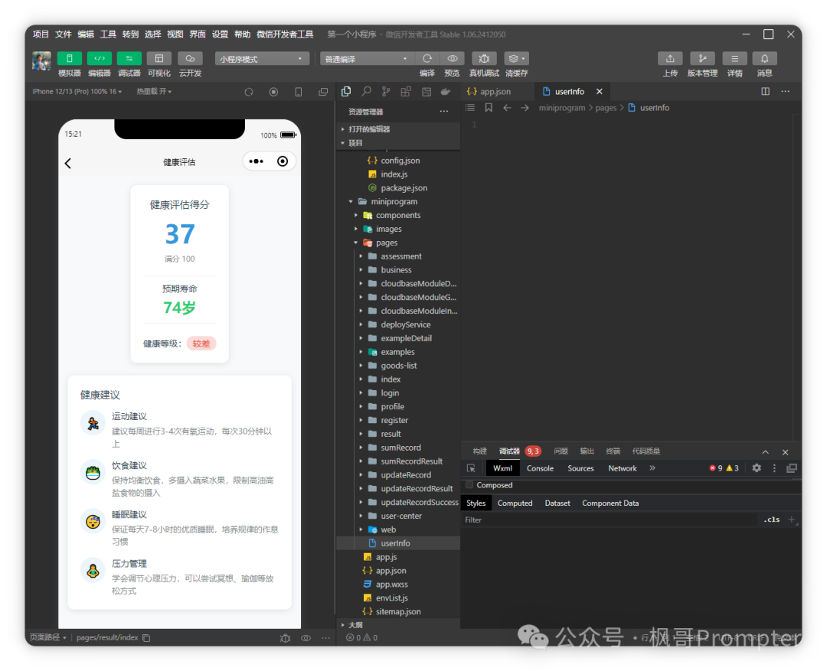Viewport: 827px width, 671px height.
Task: Open the Settings (设置) menu
Action: pos(220,34)
